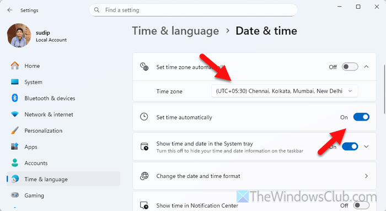Click the Apps icon in sidebar

pyautogui.click(x=15, y=147)
